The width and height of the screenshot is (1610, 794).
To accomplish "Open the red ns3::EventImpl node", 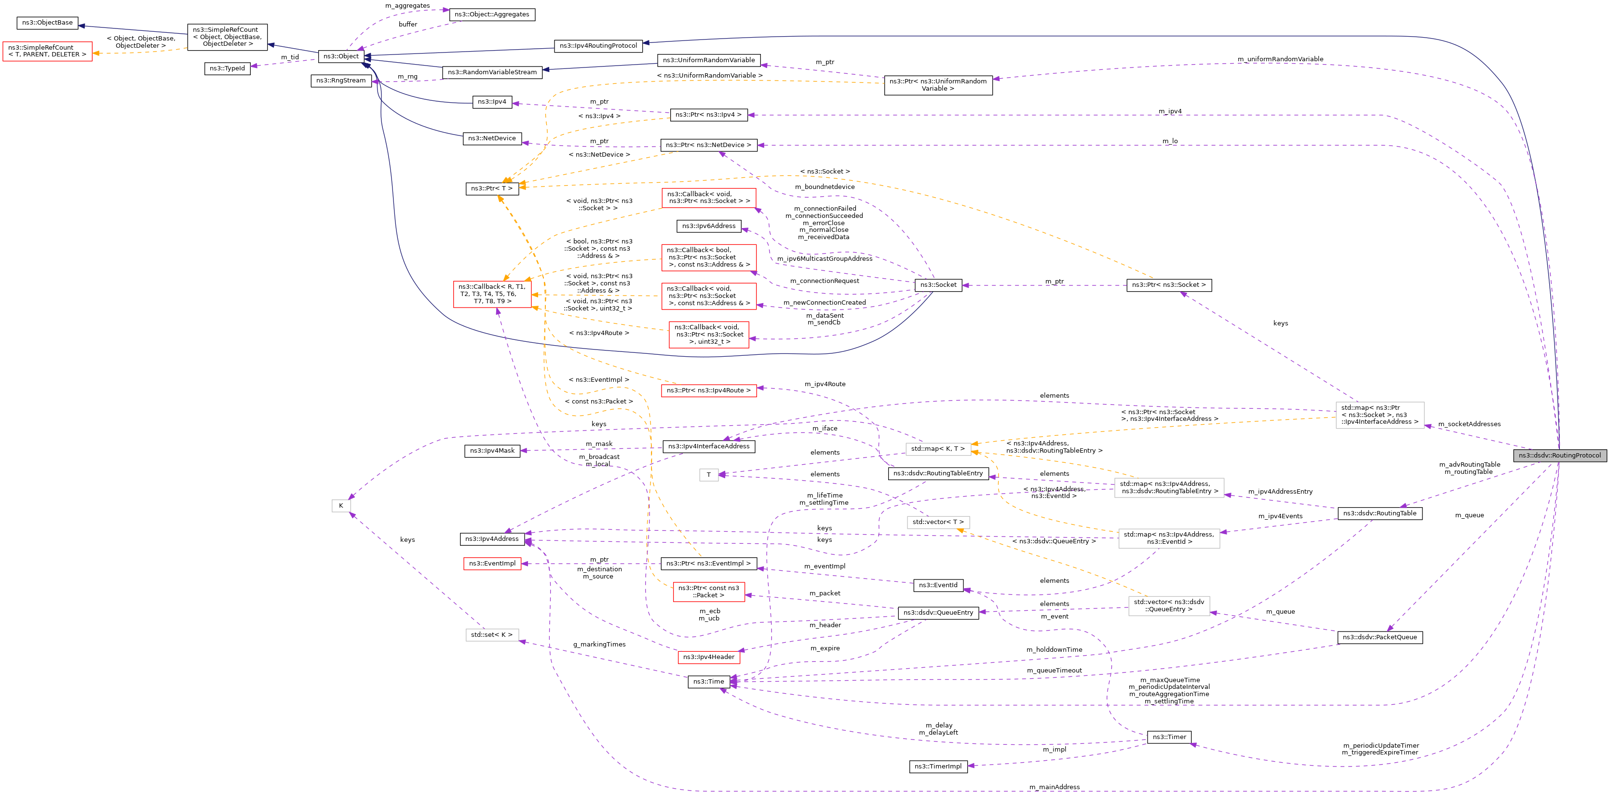I will pos(492,564).
